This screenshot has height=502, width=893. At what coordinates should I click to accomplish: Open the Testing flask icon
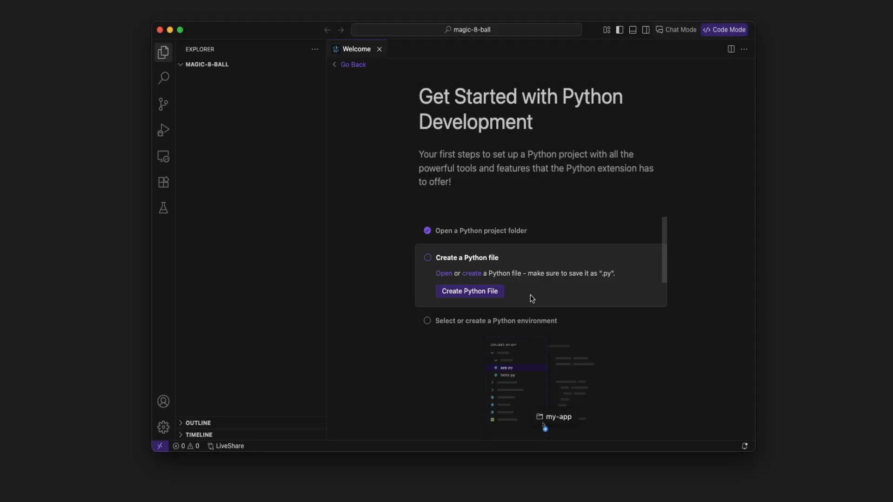pyautogui.click(x=163, y=208)
